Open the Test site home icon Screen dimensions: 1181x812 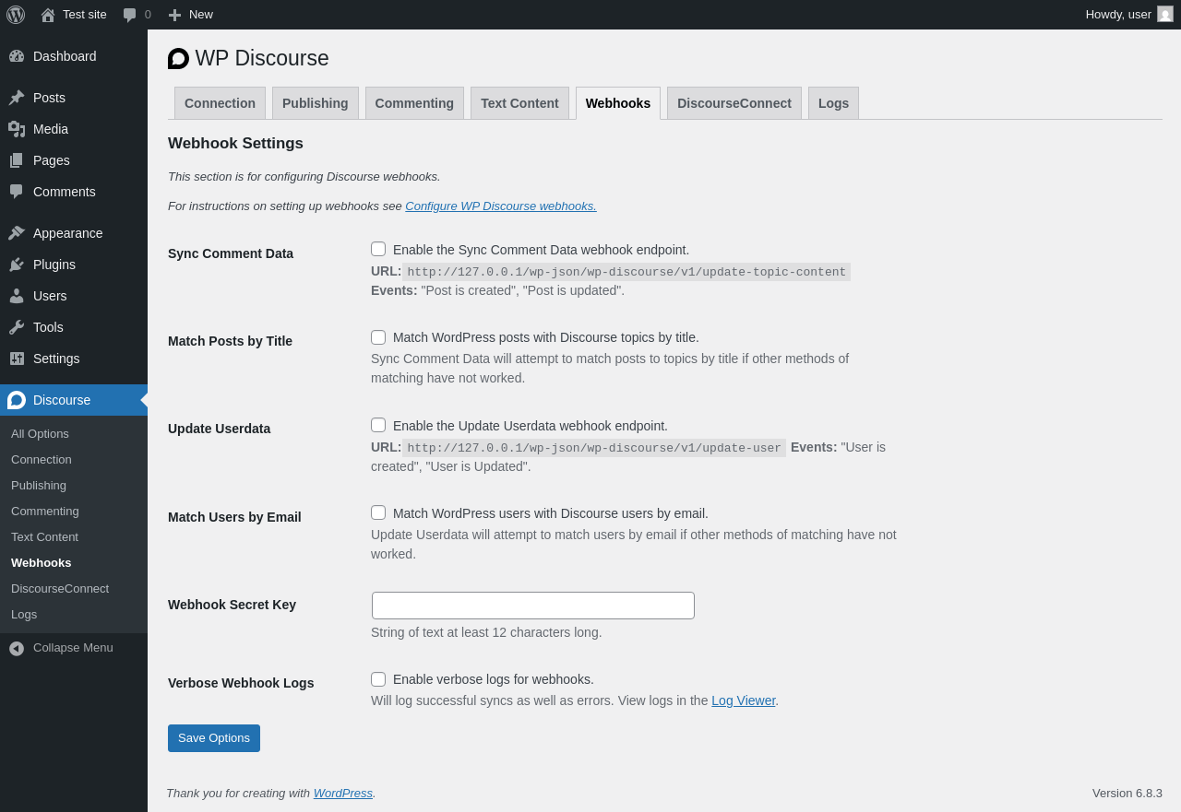click(48, 15)
